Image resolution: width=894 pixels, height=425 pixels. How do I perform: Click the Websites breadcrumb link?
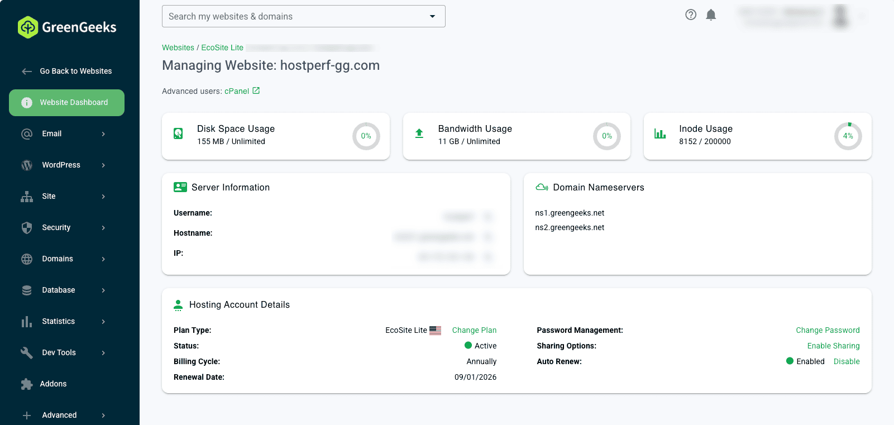pyautogui.click(x=178, y=47)
